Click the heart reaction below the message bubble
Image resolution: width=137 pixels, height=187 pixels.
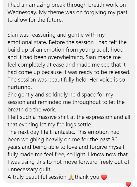point(128,184)
